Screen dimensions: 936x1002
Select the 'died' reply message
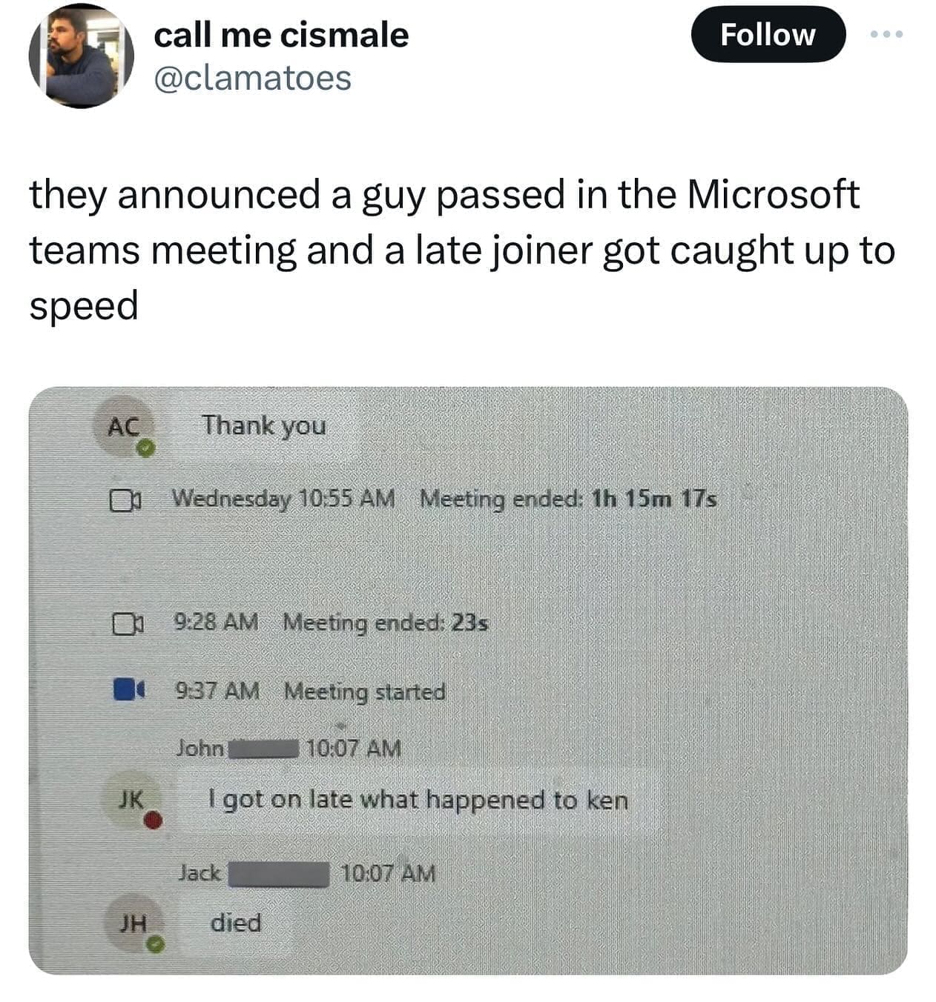pos(236,923)
